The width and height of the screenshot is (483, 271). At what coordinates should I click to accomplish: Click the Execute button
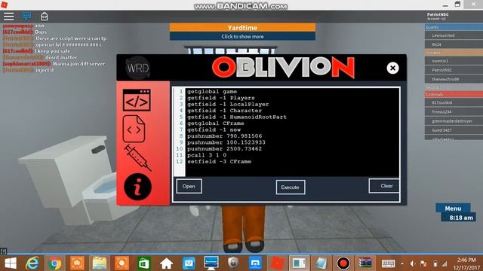(x=290, y=187)
